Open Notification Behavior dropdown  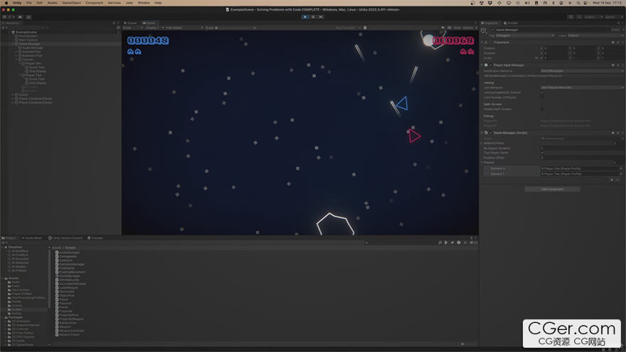point(581,71)
